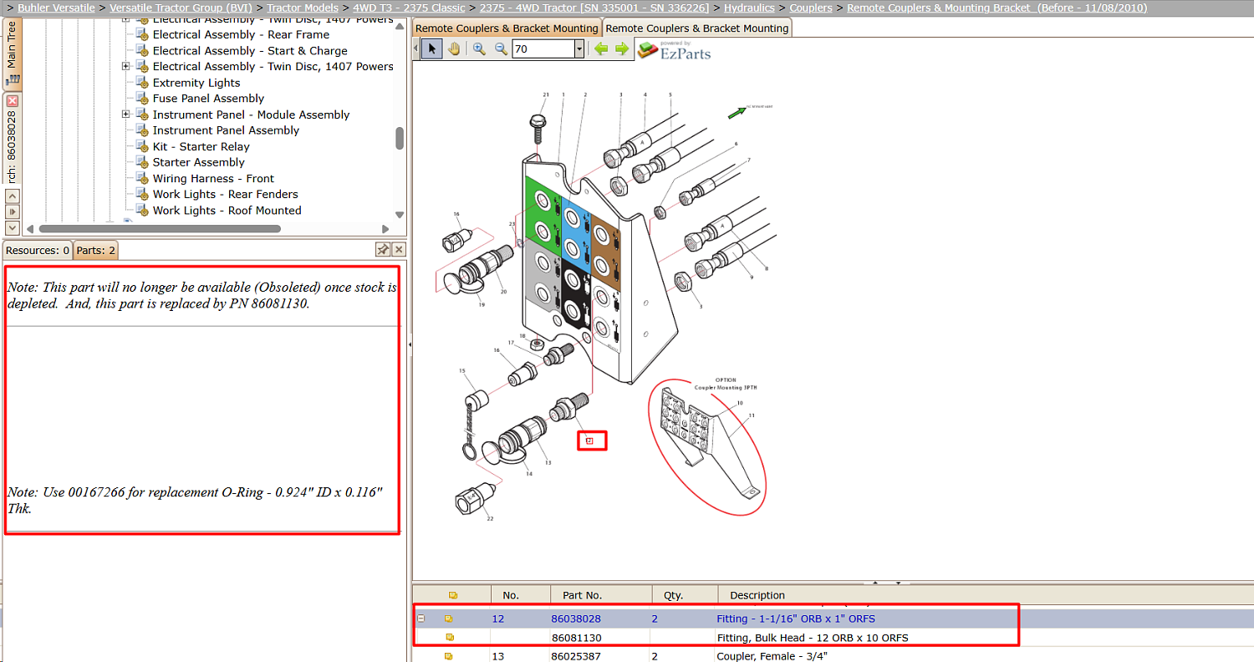This screenshot has width=1254, height=662.
Task: Click the tree scroll right arrow
Action: tap(385, 228)
